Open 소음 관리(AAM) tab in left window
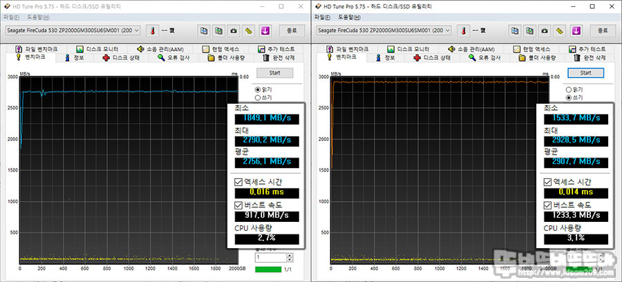 click(160, 49)
